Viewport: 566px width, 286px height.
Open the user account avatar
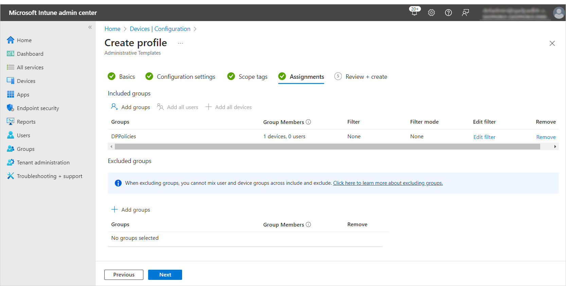point(559,13)
